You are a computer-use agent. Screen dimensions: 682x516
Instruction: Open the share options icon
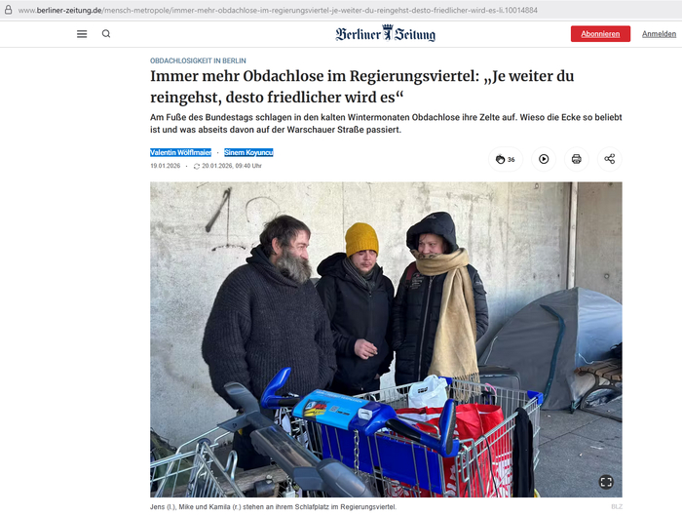(610, 159)
